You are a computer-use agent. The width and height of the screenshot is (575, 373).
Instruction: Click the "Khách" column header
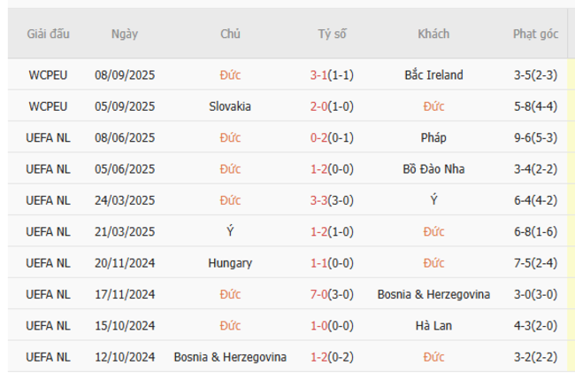[433, 34]
